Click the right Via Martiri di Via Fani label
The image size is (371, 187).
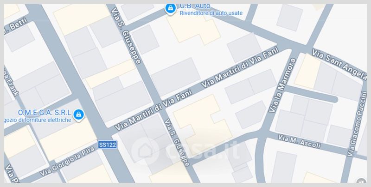click(x=240, y=67)
